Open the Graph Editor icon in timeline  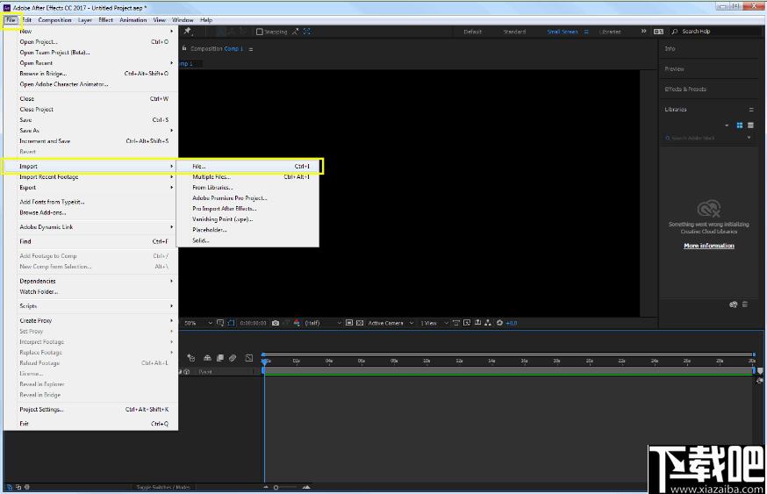[x=248, y=358]
